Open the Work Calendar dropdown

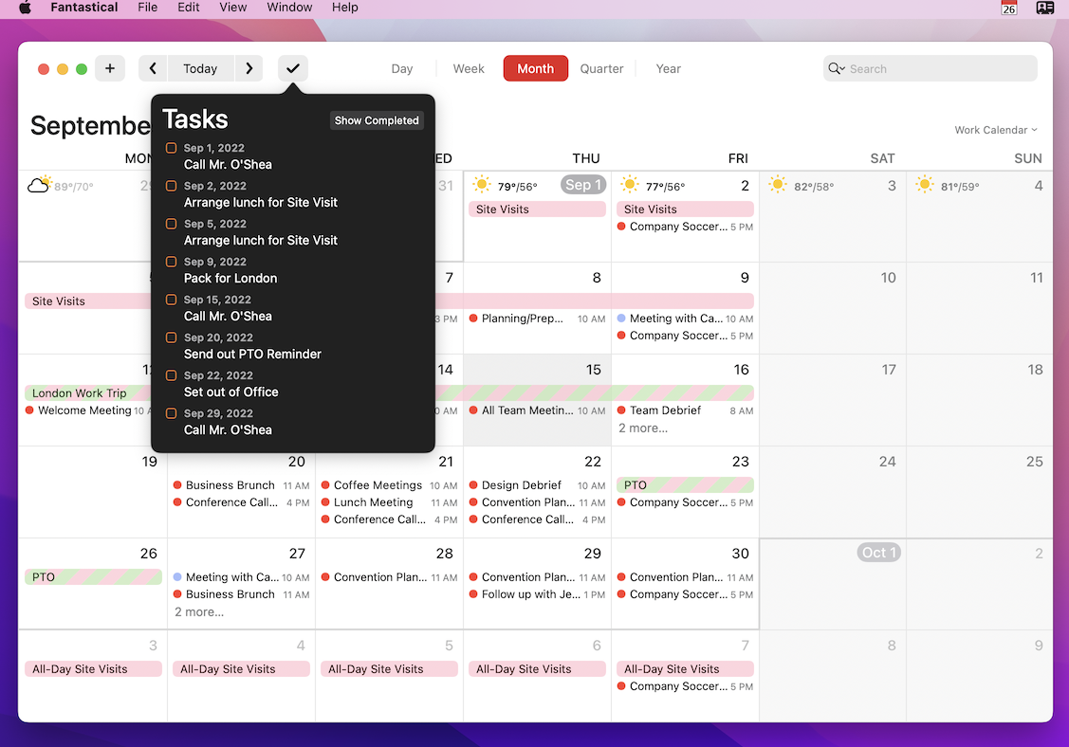click(x=995, y=130)
